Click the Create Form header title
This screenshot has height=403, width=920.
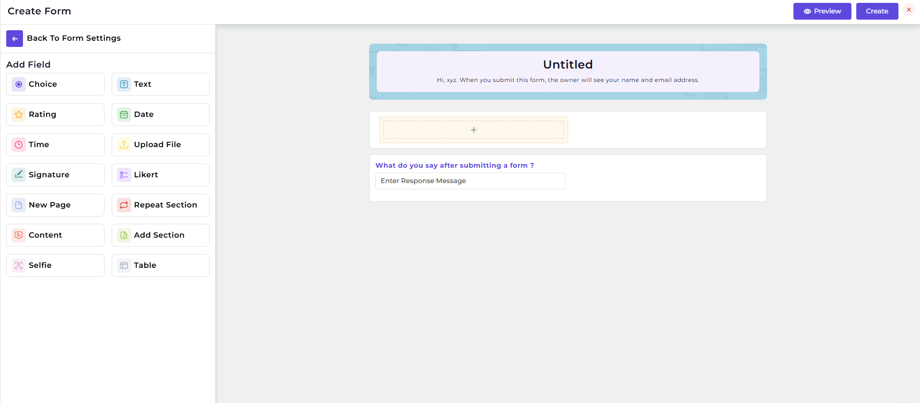pos(39,12)
